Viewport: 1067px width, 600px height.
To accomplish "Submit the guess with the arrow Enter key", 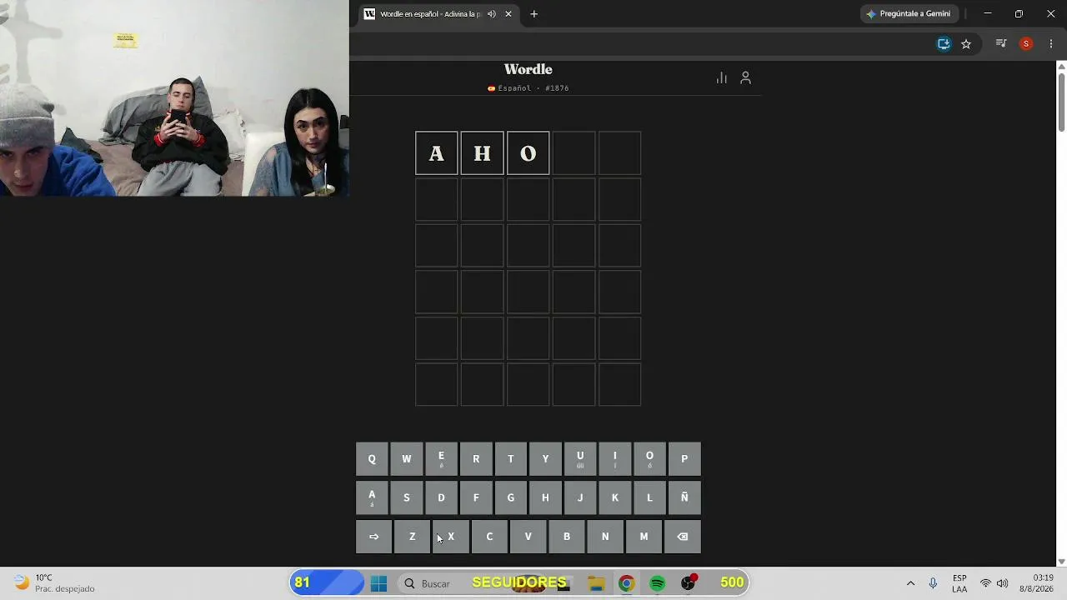I will (373, 537).
